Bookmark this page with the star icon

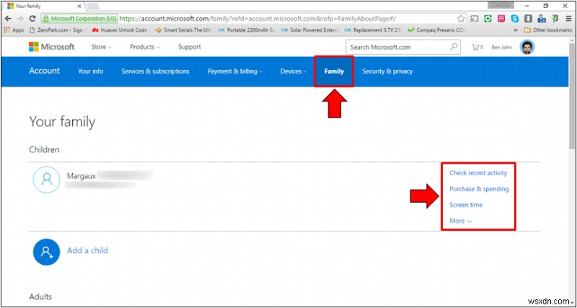[461, 18]
